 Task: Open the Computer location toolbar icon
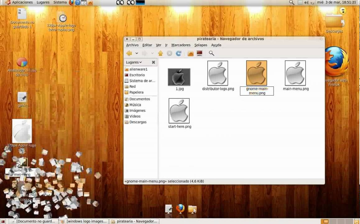[200, 53]
